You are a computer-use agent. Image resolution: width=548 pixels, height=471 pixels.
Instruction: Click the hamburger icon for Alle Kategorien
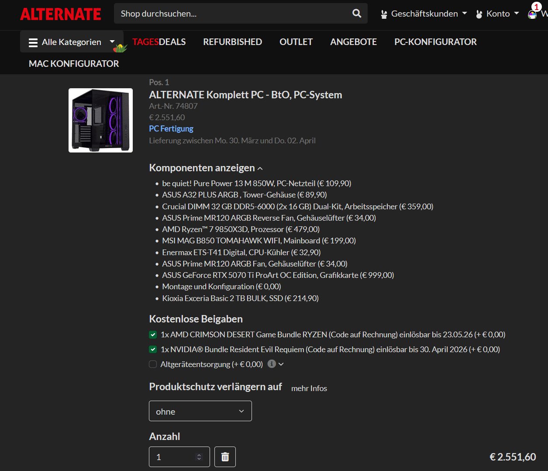pyautogui.click(x=33, y=42)
